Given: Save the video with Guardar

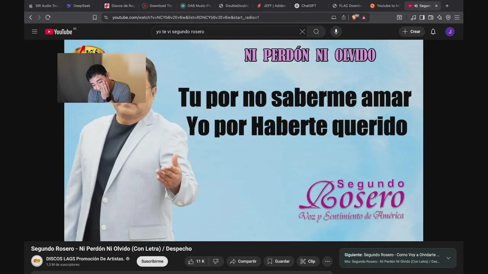Looking at the screenshot, I should [278, 261].
